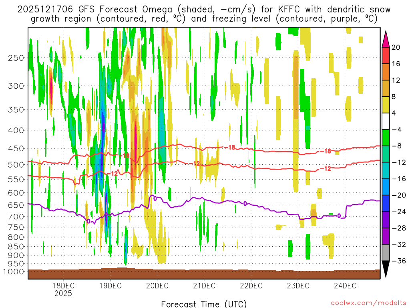Click the colorbar value label 16
The image size is (410, 308).
[396, 64]
